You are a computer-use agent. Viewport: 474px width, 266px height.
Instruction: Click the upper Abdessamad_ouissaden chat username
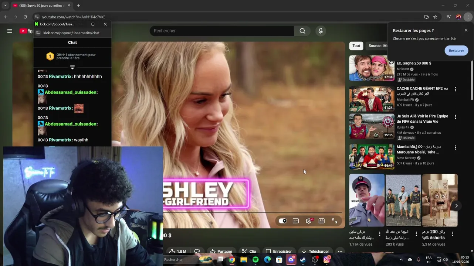tap(71, 92)
